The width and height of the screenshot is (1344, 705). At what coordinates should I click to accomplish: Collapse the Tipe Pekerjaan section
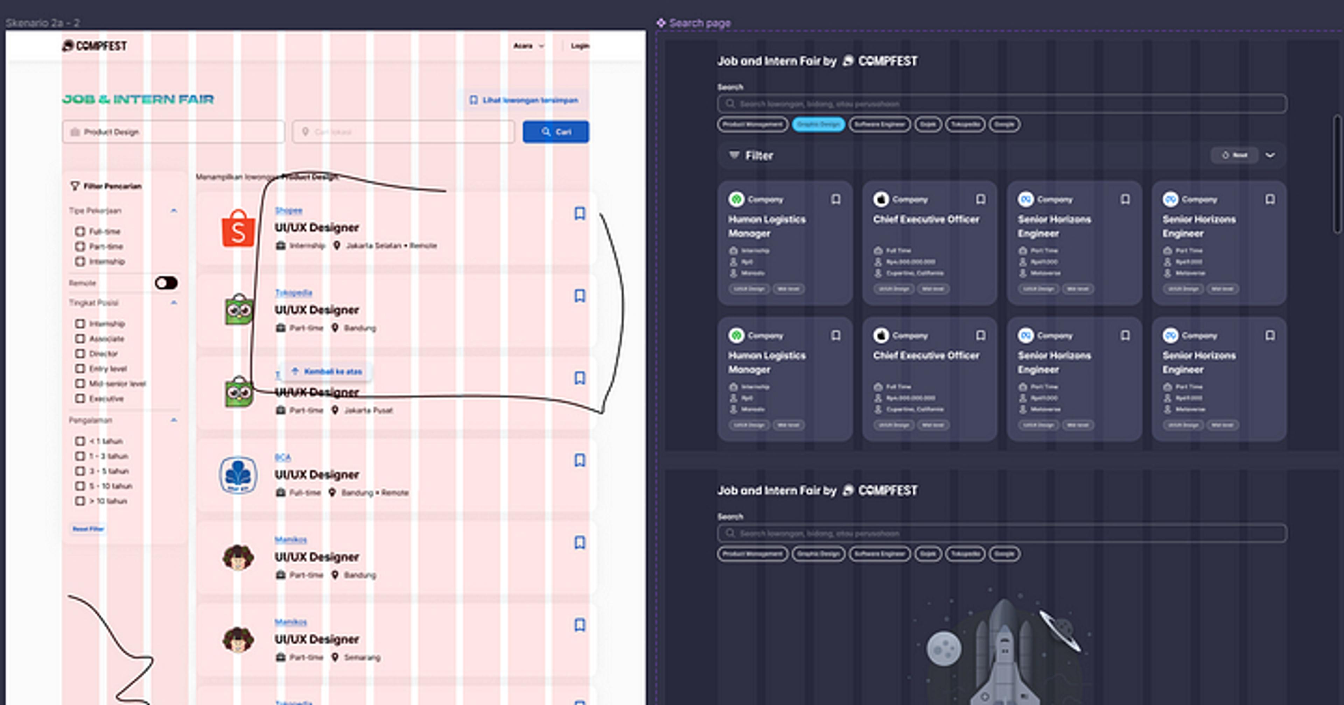(x=174, y=211)
